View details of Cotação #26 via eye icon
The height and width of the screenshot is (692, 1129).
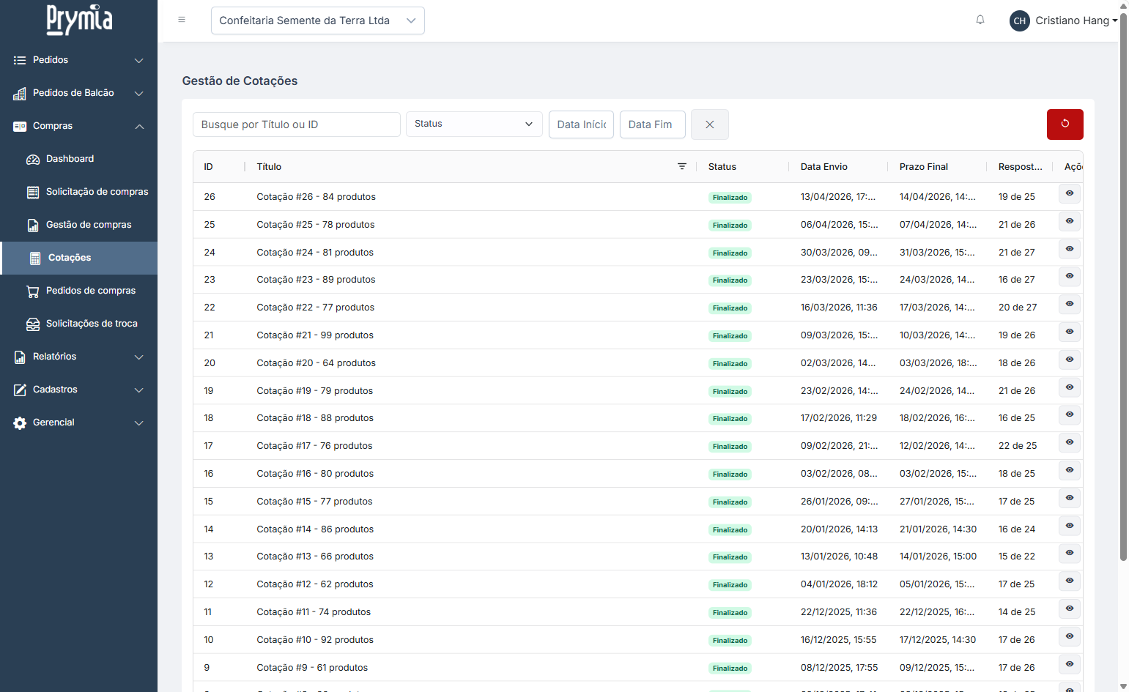(x=1069, y=193)
